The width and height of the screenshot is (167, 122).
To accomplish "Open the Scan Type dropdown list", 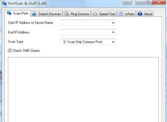I will (x=88, y=42).
